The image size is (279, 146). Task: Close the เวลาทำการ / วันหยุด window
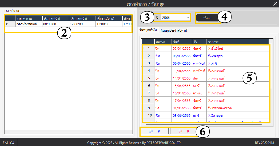[275, 4]
